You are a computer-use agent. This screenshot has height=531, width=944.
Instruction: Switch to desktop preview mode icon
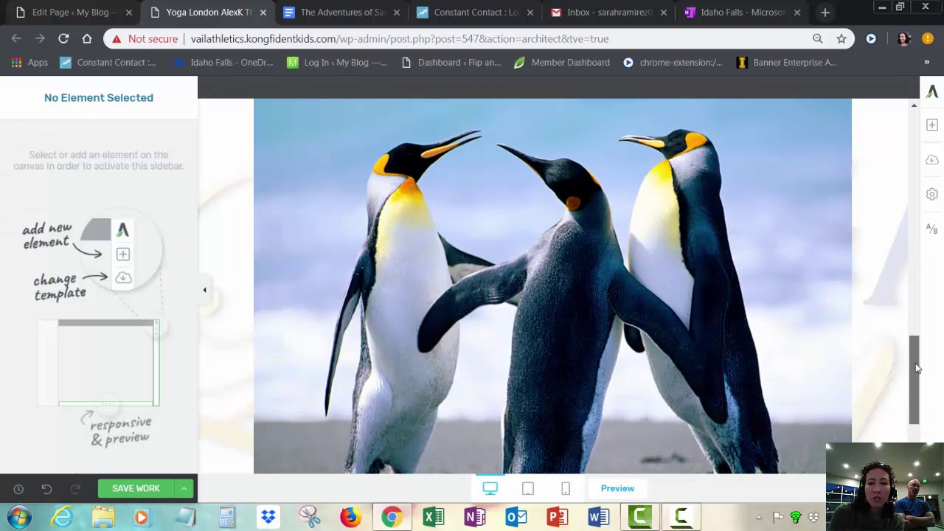click(x=490, y=488)
